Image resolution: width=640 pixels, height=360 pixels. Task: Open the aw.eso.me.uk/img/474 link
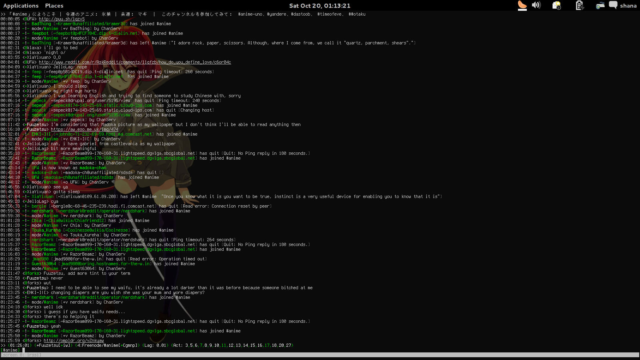(x=84, y=129)
